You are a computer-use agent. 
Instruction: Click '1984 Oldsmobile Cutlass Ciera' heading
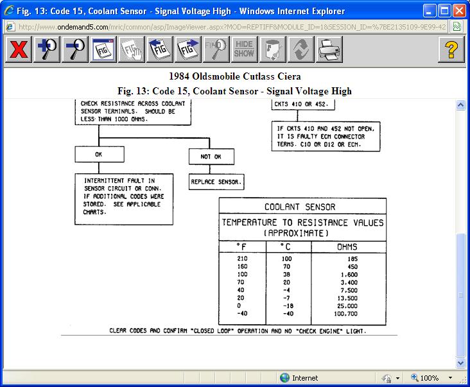coord(235,76)
